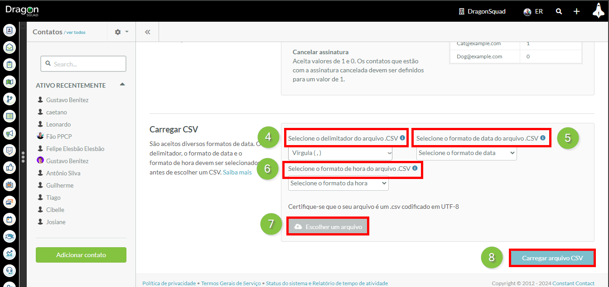
Task: Open the map icon in the sidebar
Action: pyautogui.click(x=10, y=82)
